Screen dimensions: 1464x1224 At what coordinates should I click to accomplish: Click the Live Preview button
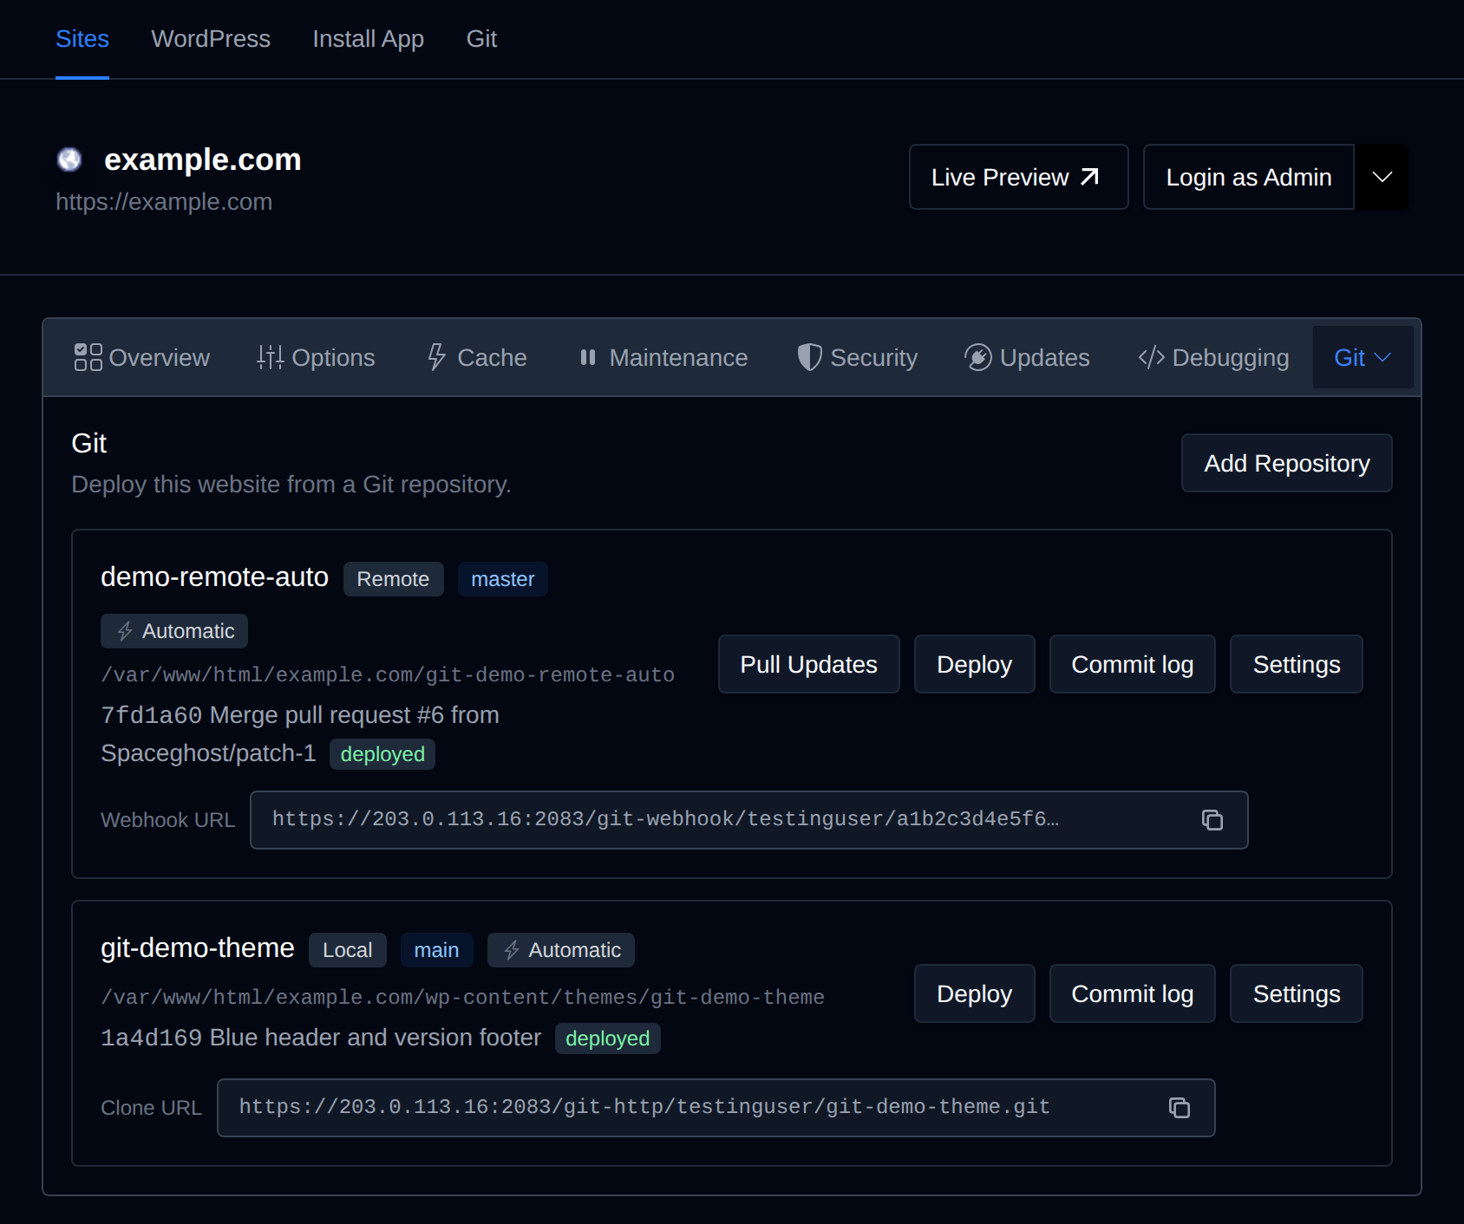1019,177
